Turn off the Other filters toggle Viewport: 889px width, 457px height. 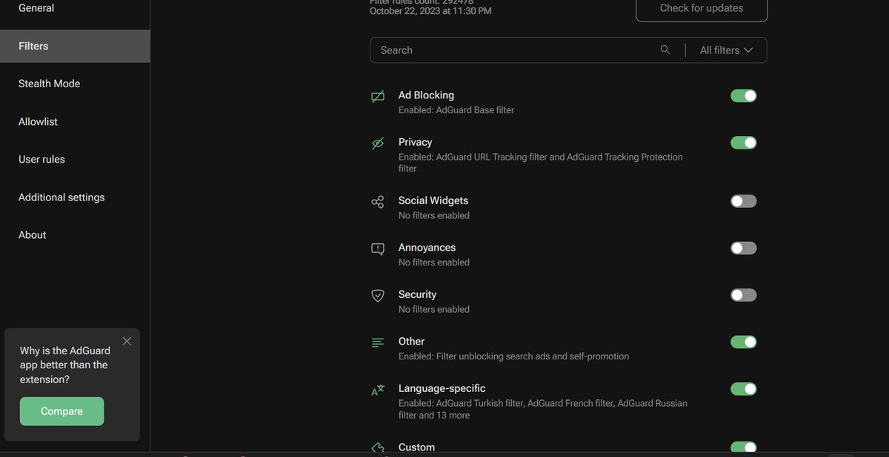coord(744,342)
